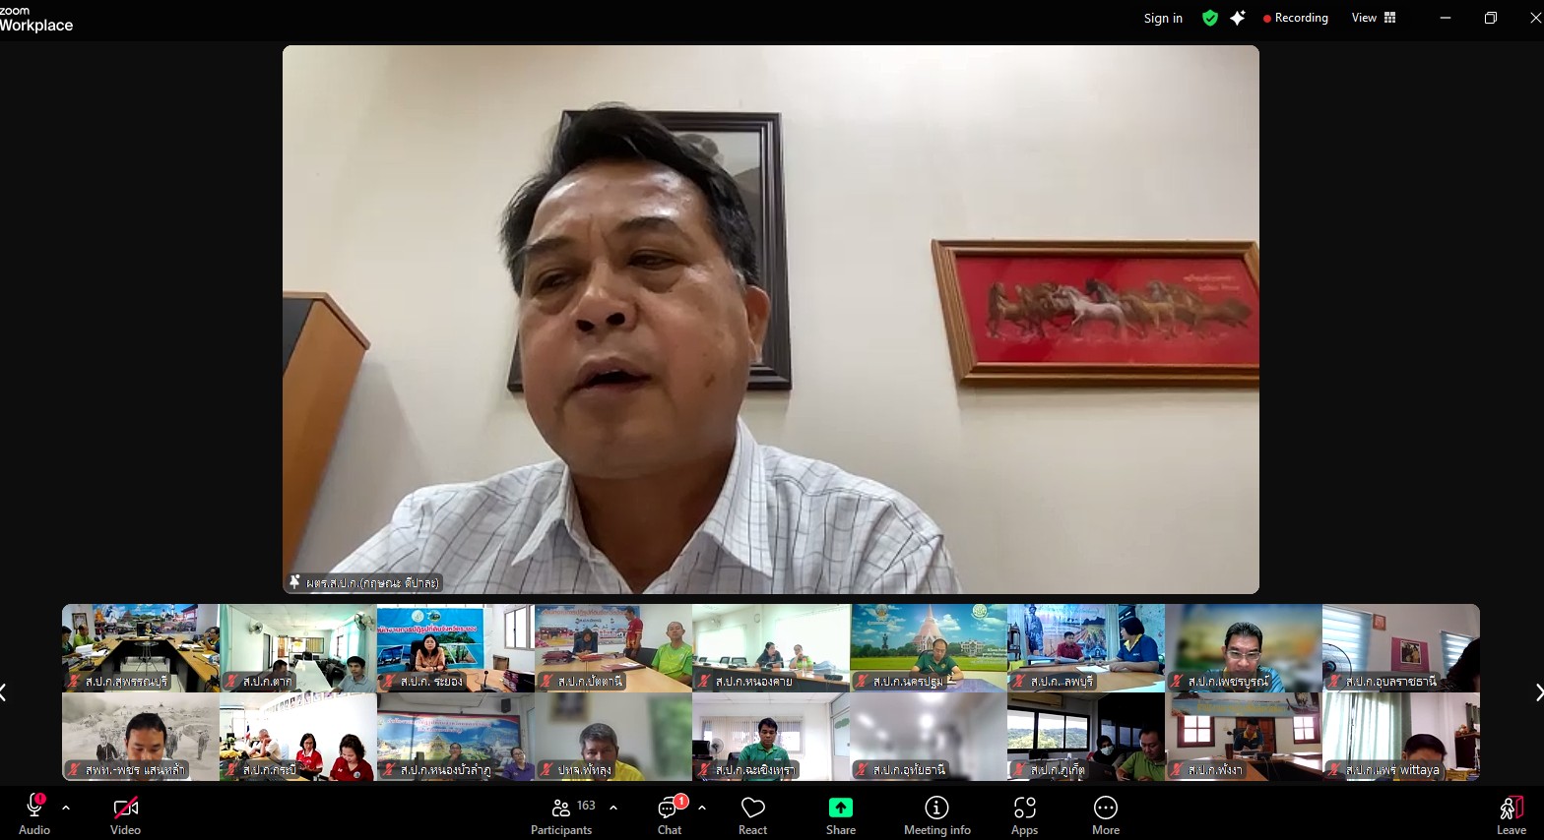Viewport: 1544px width, 840px height.
Task: Select the ส.ป.ก.อุบลราชธานี participant thumbnail
Action: (x=1401, y=648)
